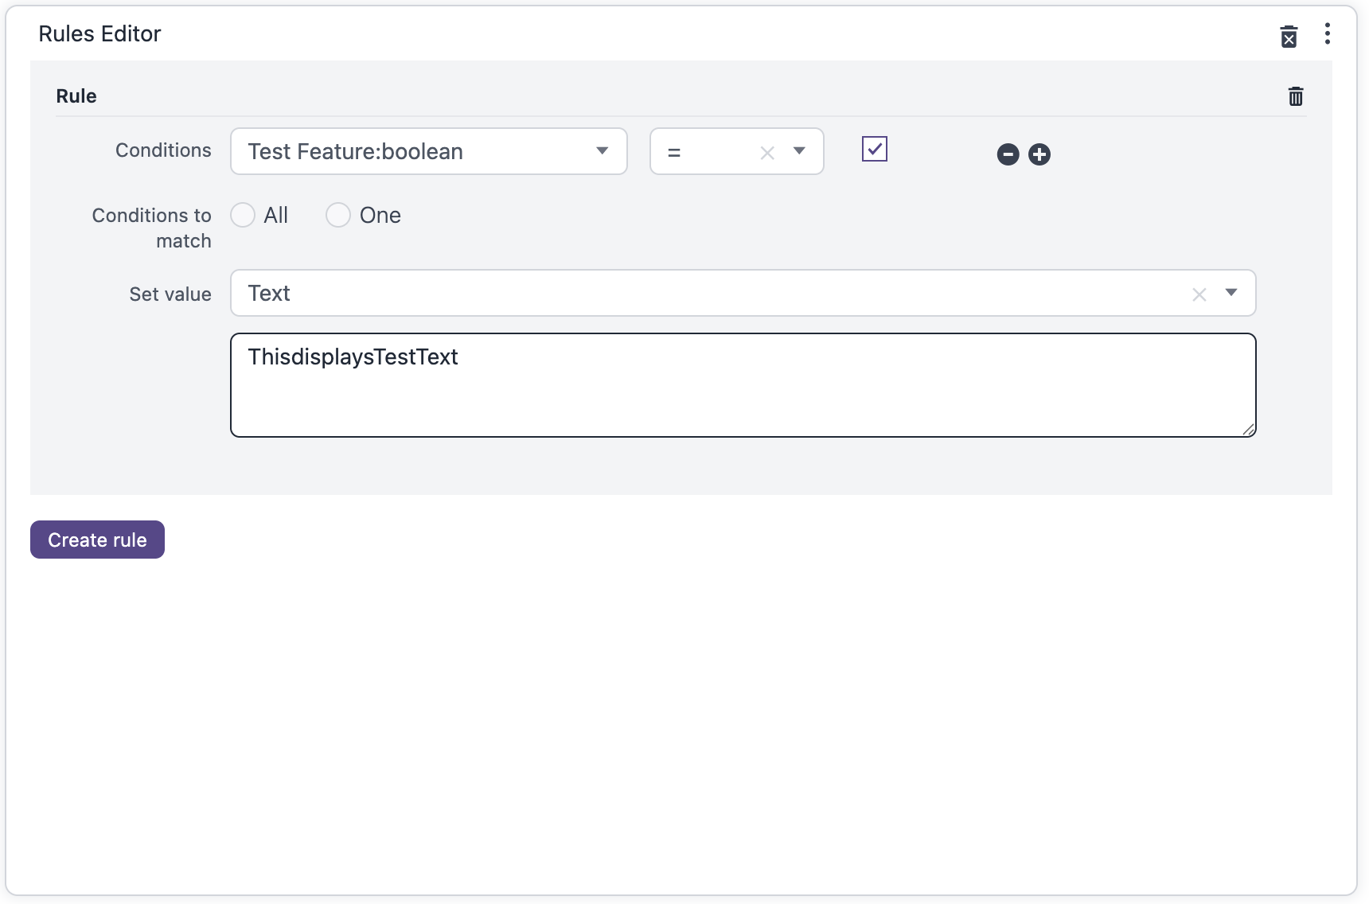The image size is (1369, 904).
Task: Expand the operator dropdown next to the condition
Action: pyautogui.click(x=800, y=151)
